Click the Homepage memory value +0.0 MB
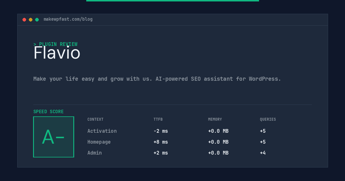The width and height of the screenshot is (345, 181). coord(218,142)
